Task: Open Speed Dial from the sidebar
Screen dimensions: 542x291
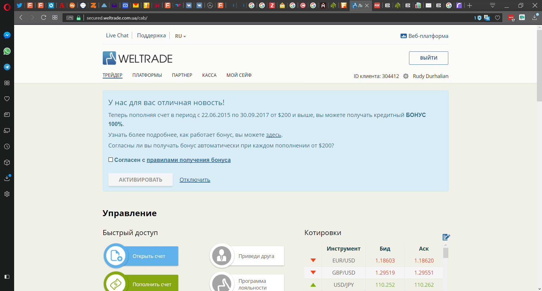Action: [x=7, y=83]
